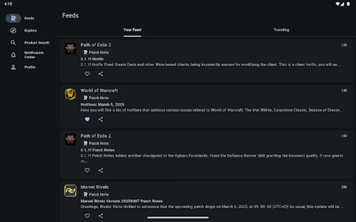
Task: Open the Profile person icon
Action: click(x=13, y=67)
